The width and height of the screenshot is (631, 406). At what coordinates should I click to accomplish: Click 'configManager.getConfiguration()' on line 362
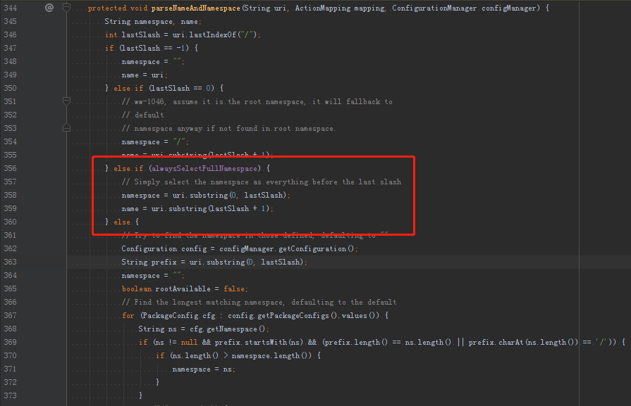tap(286, 249)
